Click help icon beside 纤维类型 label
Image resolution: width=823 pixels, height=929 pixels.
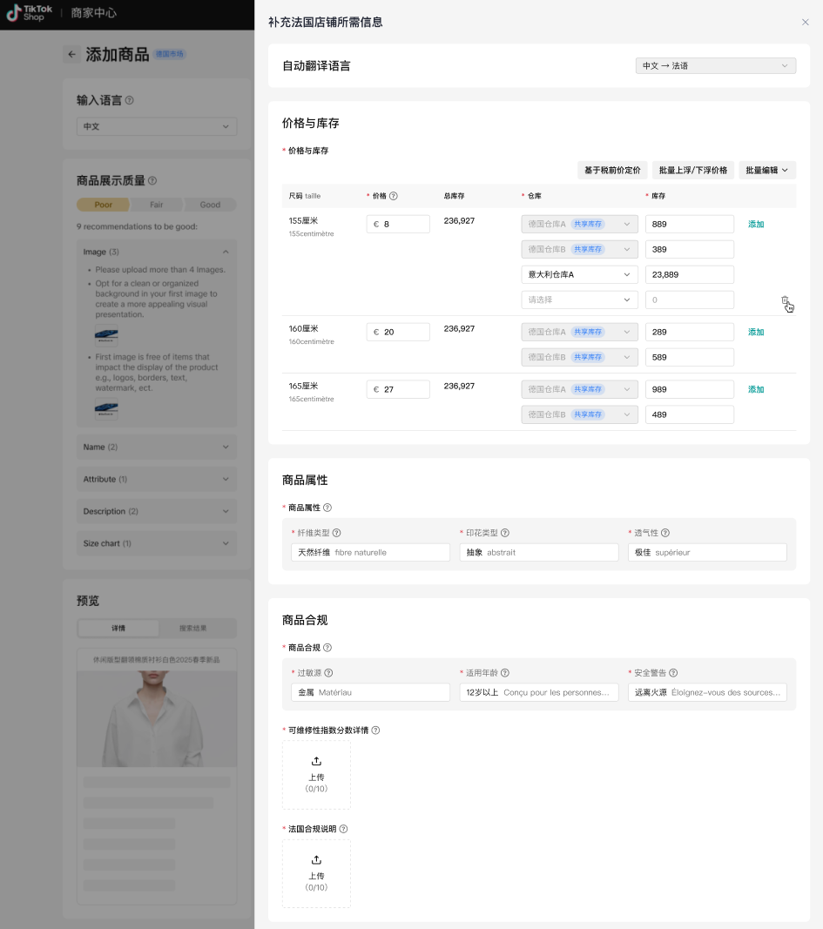click(337, 533)
